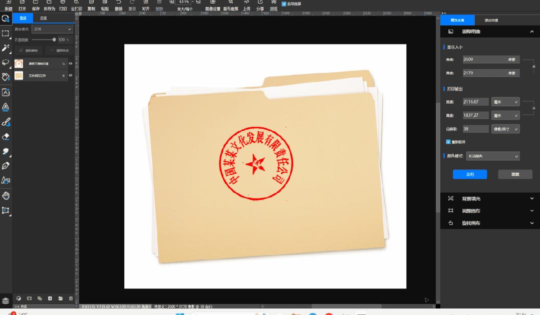Image resolution: width=540 pixels, height=315 pixels.
Task: Click 复制 (Copy) in the top toolbar
Action: click(91, 5)
